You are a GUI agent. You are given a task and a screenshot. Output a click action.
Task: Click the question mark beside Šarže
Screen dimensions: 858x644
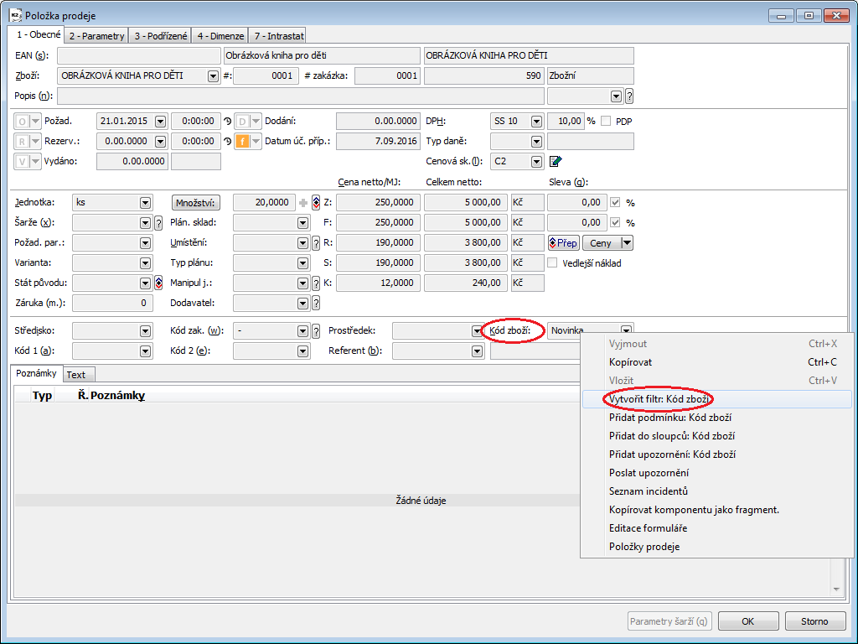click(x=158, y=223)
